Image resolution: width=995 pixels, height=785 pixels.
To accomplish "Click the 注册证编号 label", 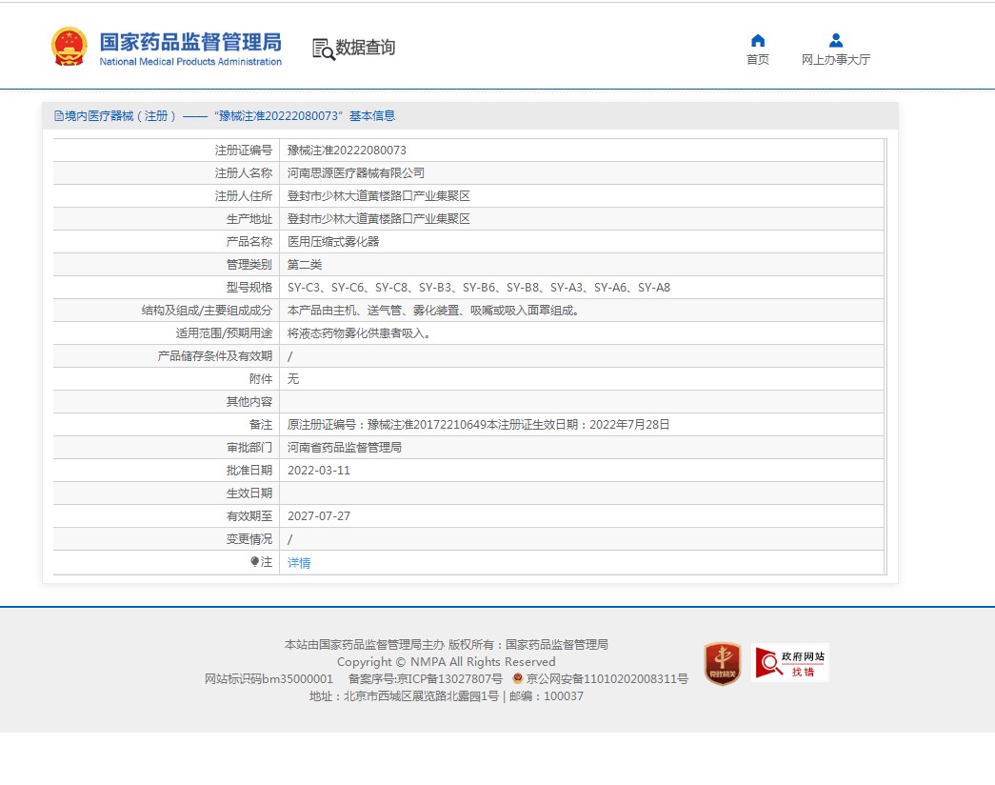I will click(244, 151).
